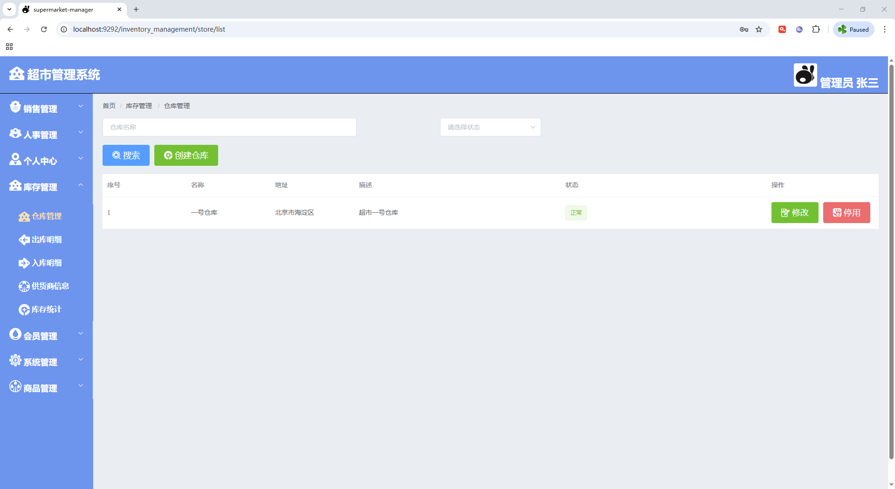The height and width of the screenshot is (489, 895).
Task: Open the 供货商信息 submenu item
Action: point(50,286)
